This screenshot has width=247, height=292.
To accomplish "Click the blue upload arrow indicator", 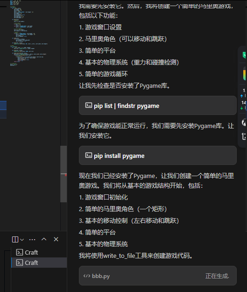I will [x=241, y=96].
